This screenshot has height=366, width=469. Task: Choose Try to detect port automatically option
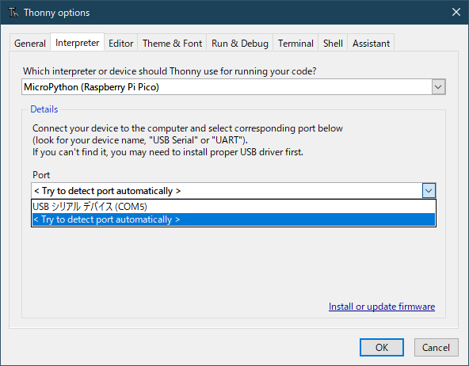point(233,219)
